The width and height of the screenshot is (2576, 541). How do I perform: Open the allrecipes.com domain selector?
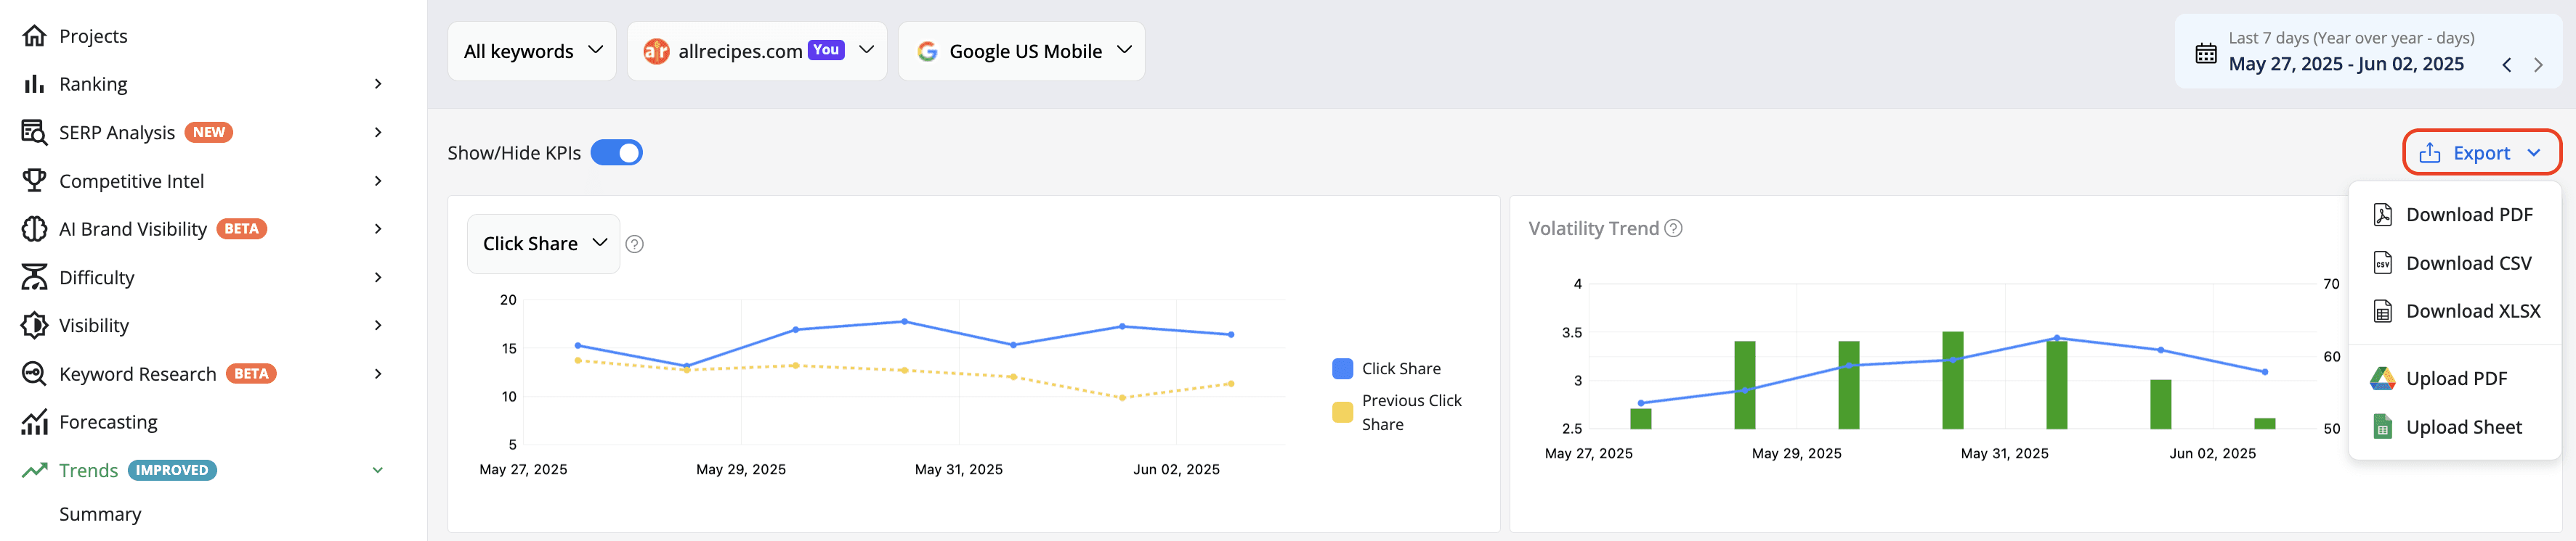(x=757, y=51)
